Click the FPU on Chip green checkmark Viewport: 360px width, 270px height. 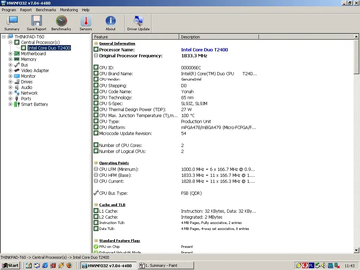pos(96,246)
